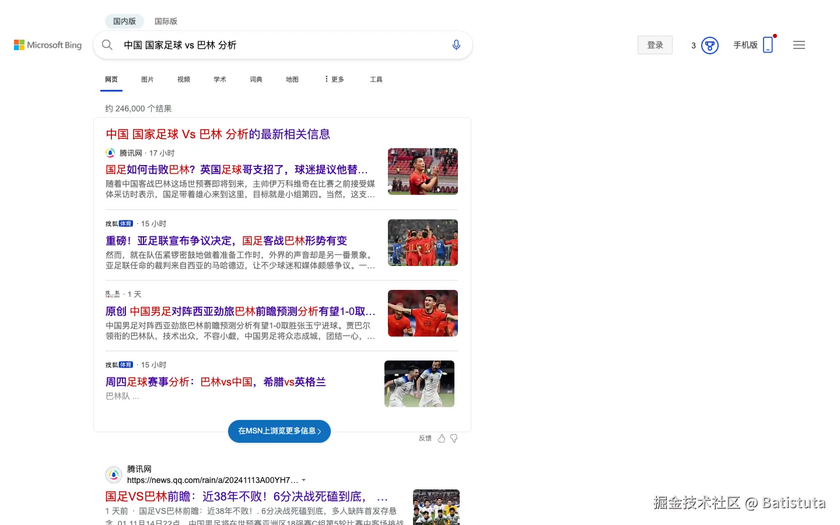Click the Sohu sports logo above 周四足球 article
Image resolution: width=840 pixels, height=525 pixels.
[120, 365]
